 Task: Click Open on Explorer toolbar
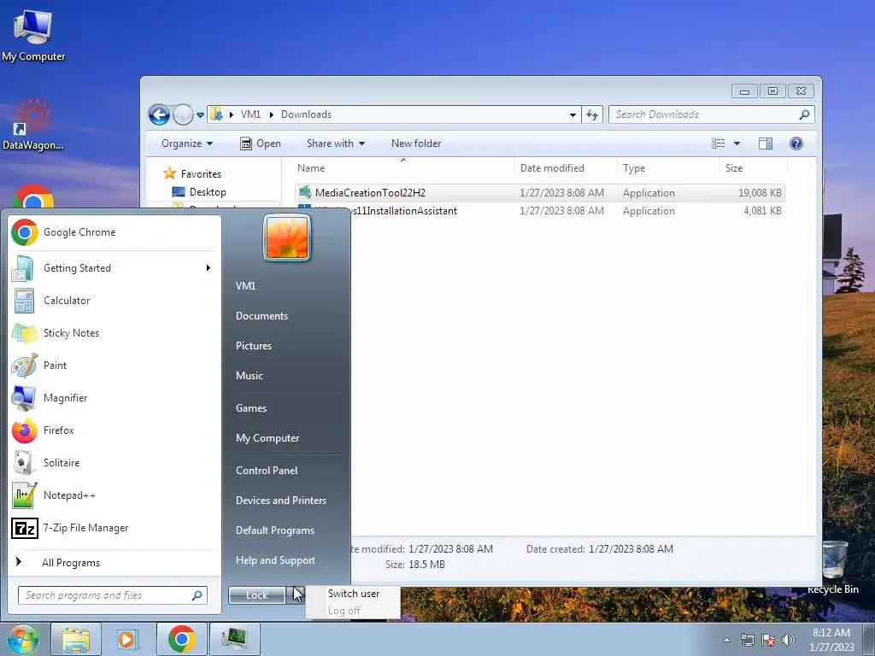click(x=260, y=143)
